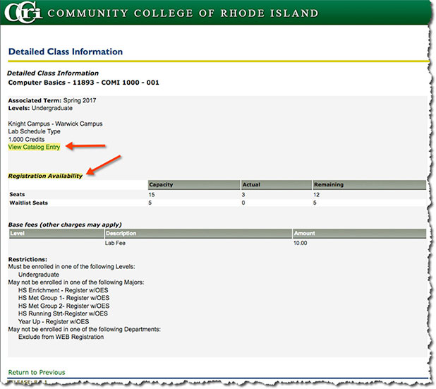Viewport: 436px width, 389px height.
Task: Select the Description column header in fees table
Action: [123, 232]
